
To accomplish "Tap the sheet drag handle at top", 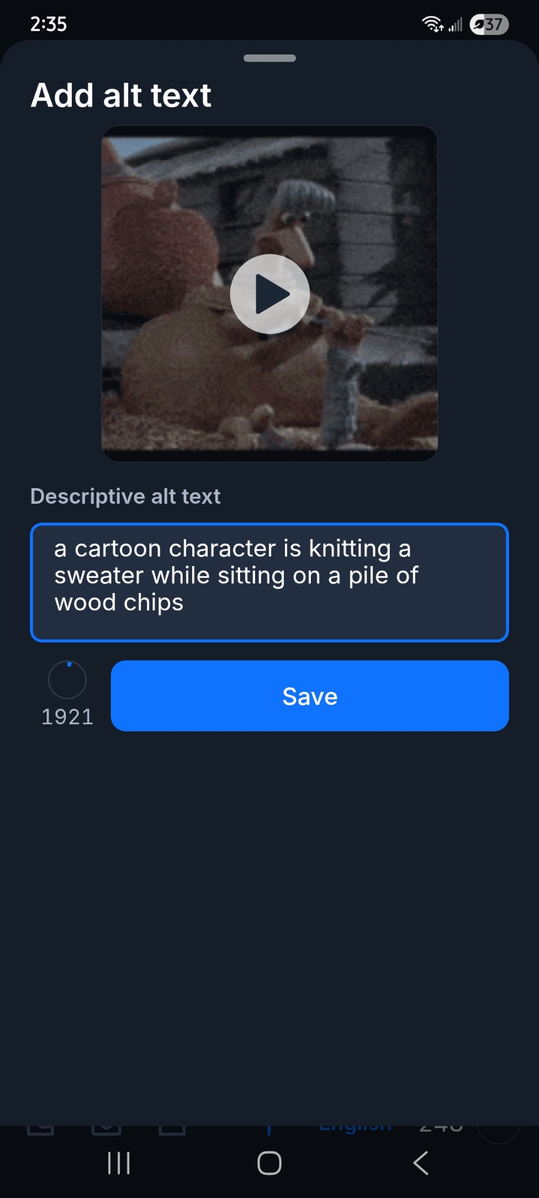I will click(x=269, y=58).
